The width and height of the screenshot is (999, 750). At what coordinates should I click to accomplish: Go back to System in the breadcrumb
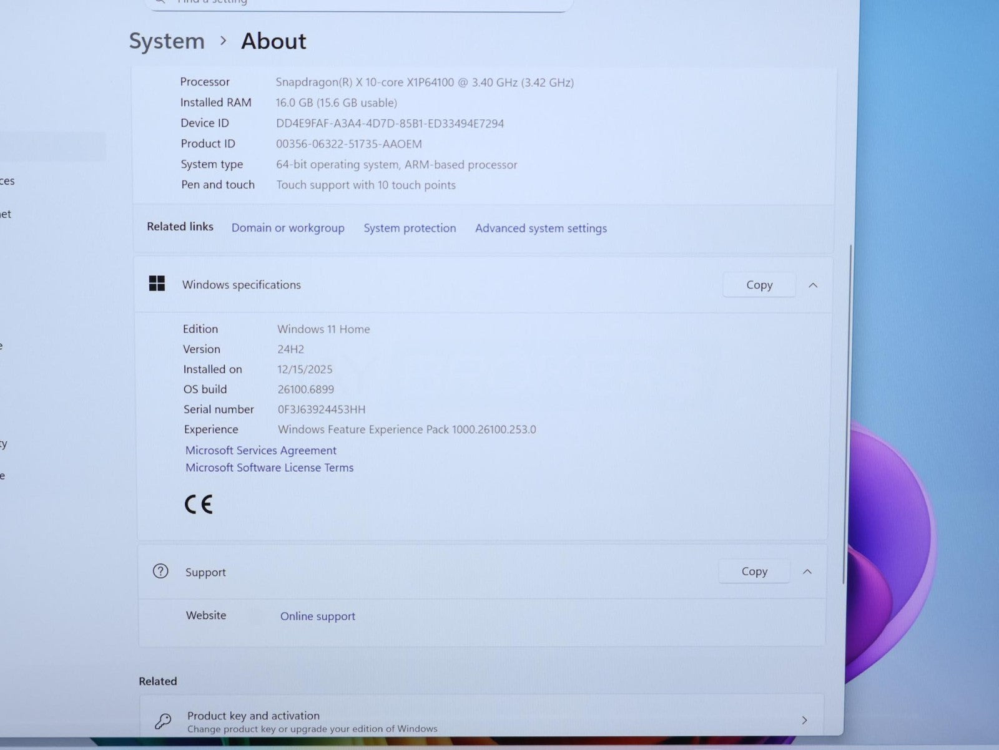(x=167, y=41)
